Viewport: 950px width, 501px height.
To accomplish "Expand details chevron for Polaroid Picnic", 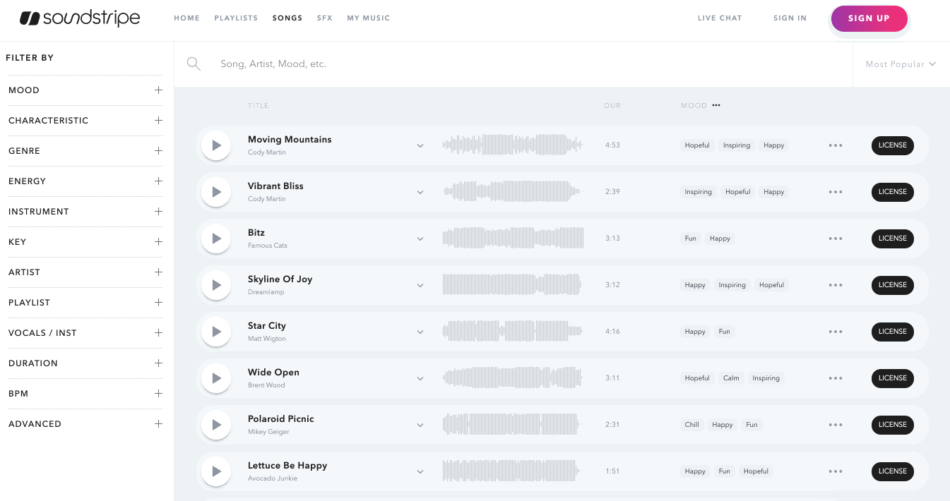I will [x=420, y=425].
